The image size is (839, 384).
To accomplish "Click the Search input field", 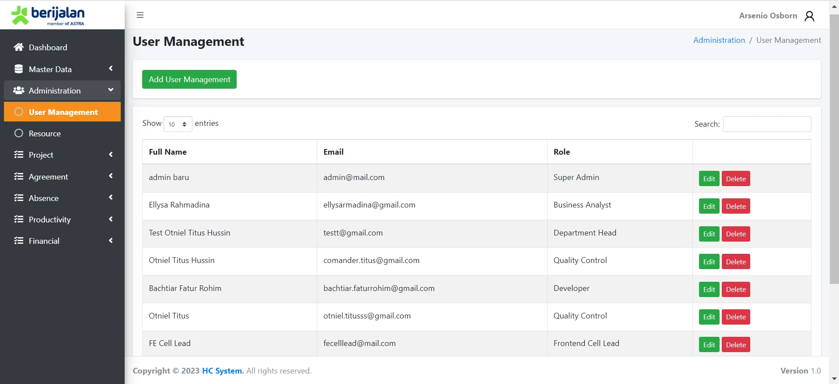I will pyautogui.click(x=766, y=124).
